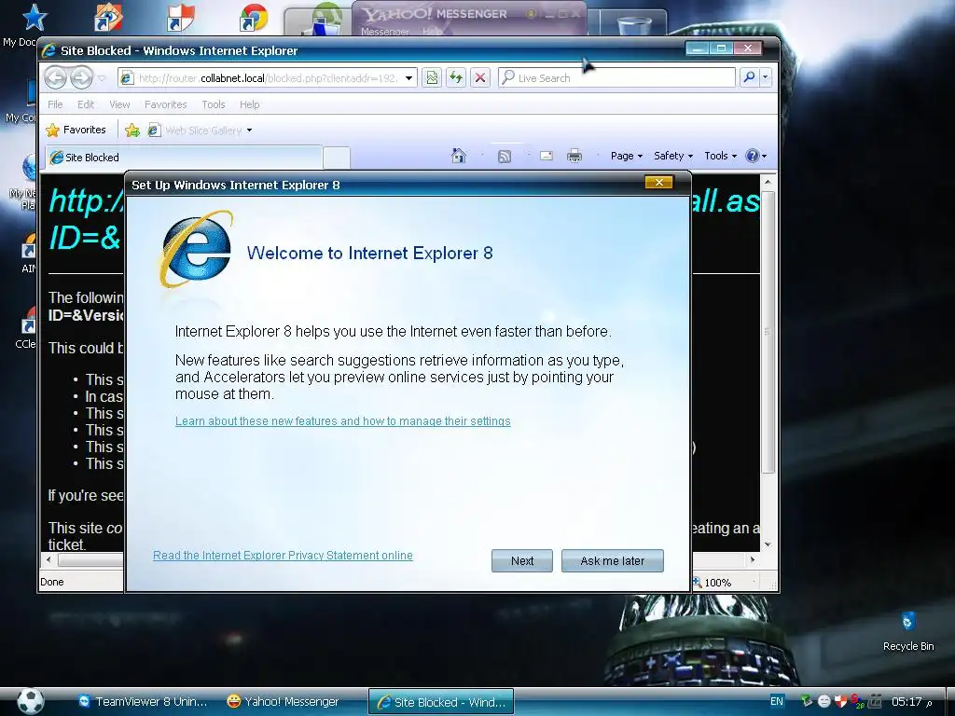Click the Print icon
This screenshot has height=716, width=955.
(574, 156)
